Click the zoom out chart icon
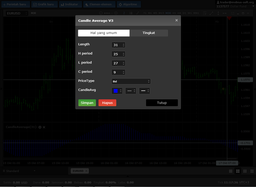256x187 pixels. coord(101,13)
